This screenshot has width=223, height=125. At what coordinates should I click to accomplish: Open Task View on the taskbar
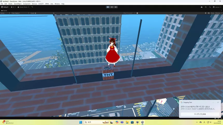[x=112, y=122]
